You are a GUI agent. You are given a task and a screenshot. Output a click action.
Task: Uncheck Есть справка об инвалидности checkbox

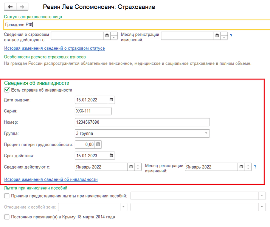(x=7, y=90)
